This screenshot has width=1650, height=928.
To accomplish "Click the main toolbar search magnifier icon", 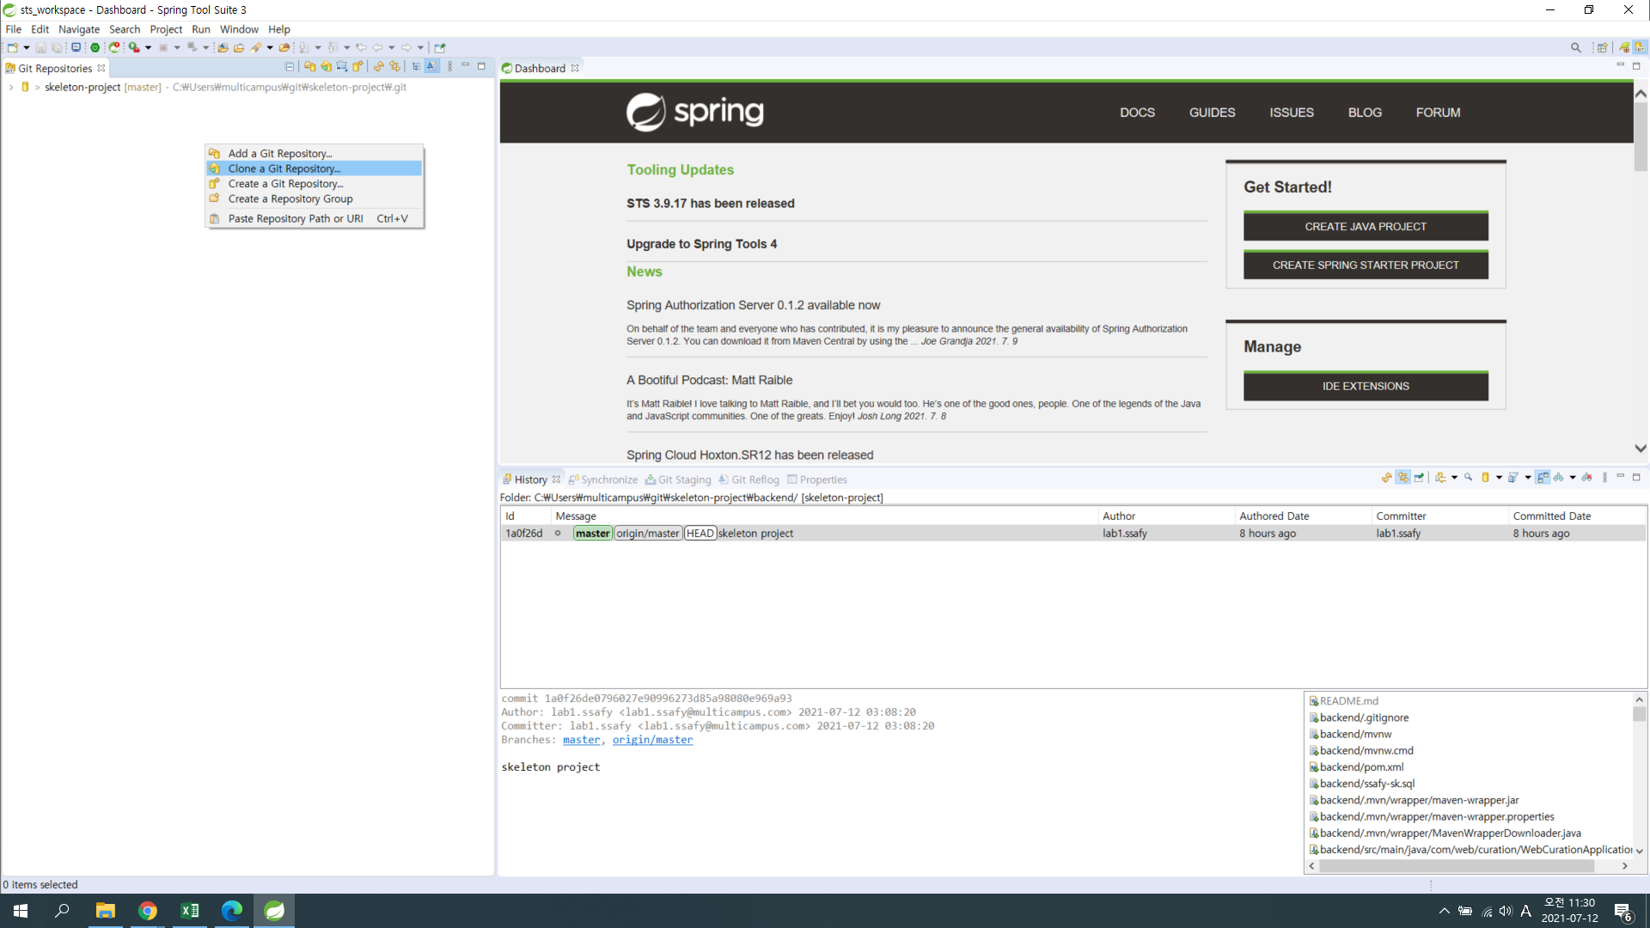I will (x=1575, y=47).
